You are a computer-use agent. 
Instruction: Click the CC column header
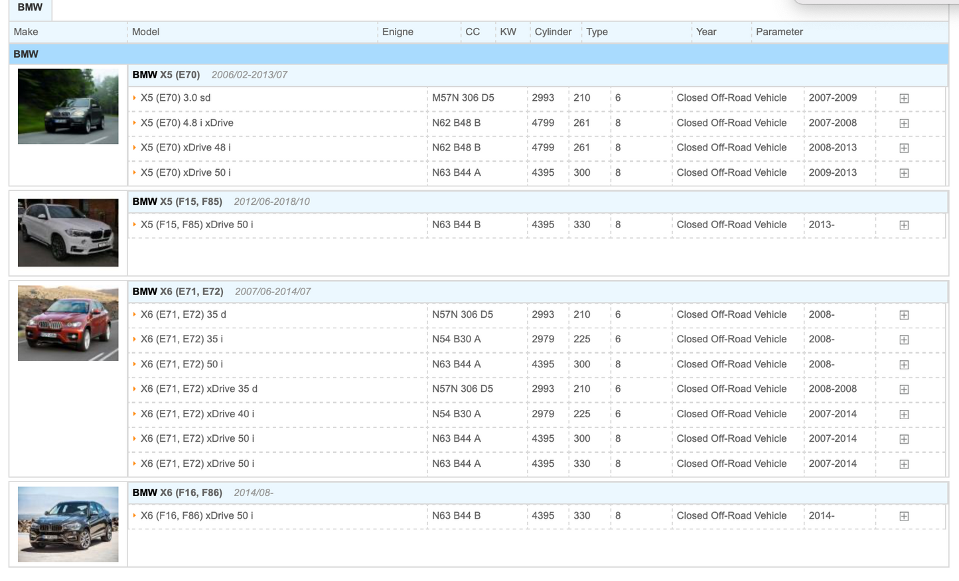pyautogui.click(x=478, y=32)
